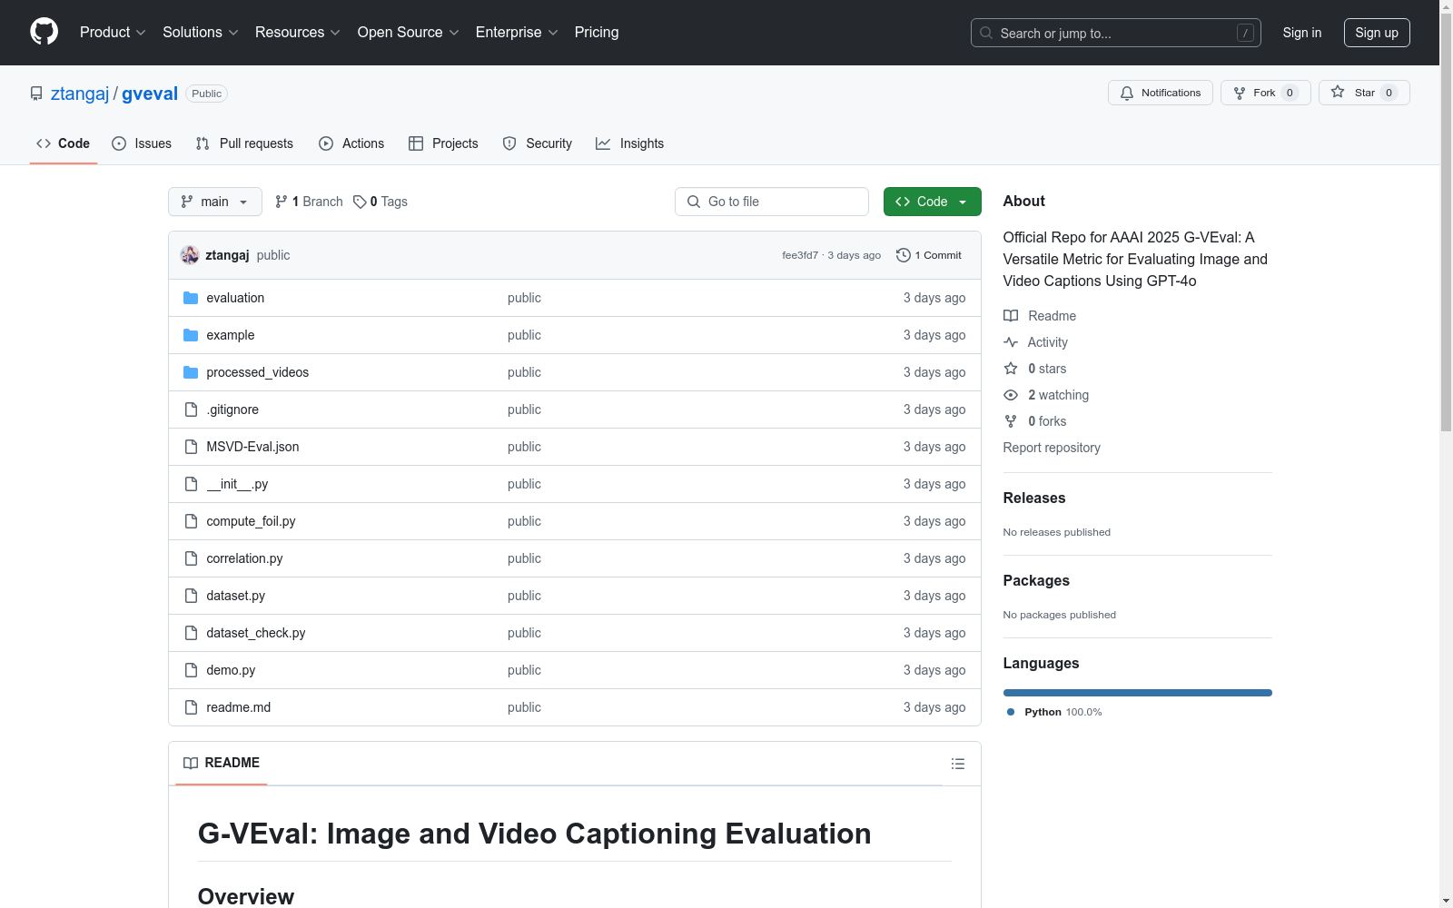Click the Sign up button
Viewport: 1453px width, 908px height.
click(x=1377, y=33)
